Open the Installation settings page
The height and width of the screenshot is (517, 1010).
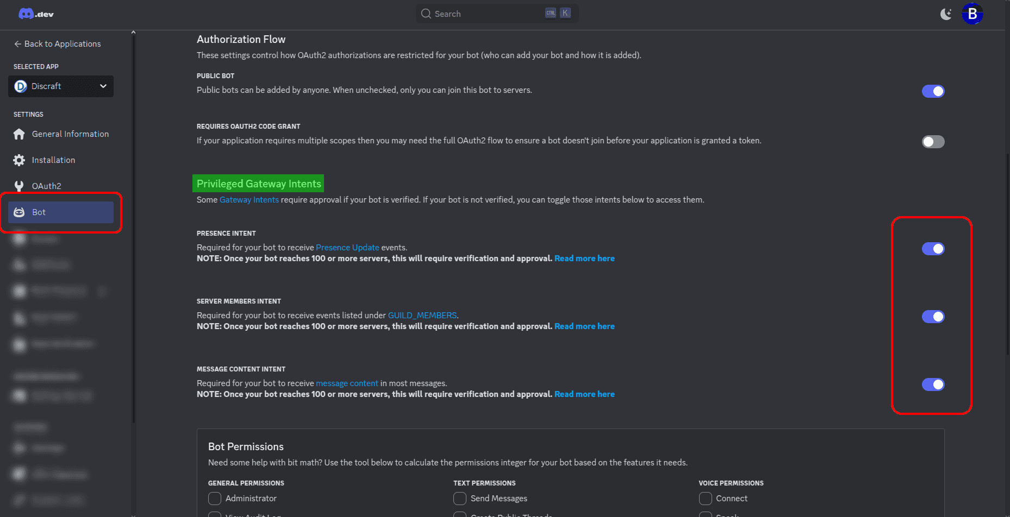pos(53,160)
